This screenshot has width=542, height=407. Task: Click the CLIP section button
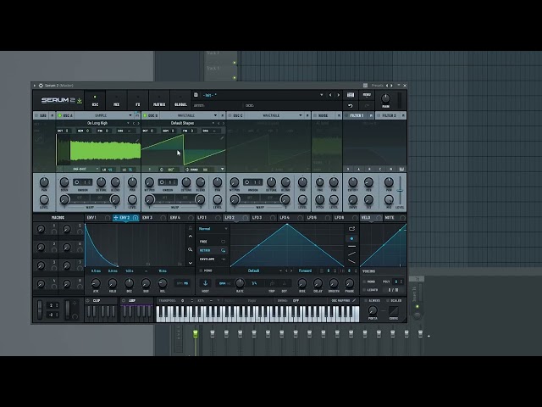[102, 301]
